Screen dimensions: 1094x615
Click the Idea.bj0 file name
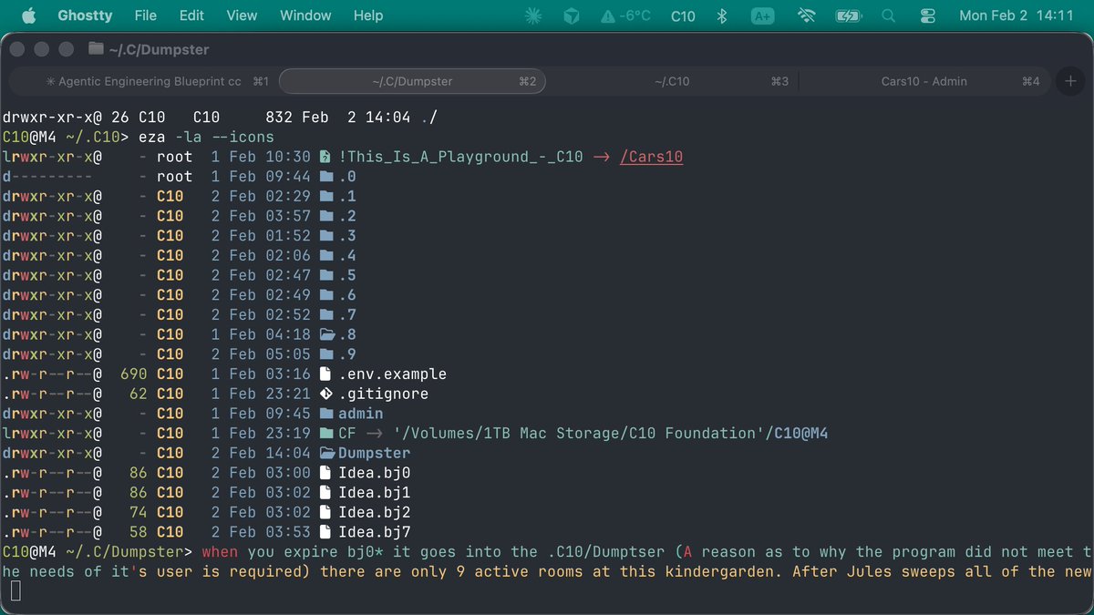(x=375, y=473)
